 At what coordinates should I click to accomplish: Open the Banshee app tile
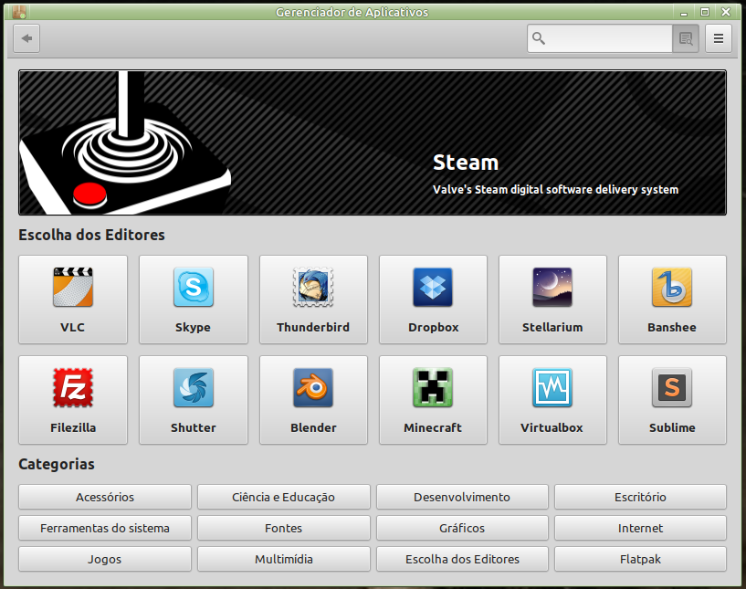(672, 300)
